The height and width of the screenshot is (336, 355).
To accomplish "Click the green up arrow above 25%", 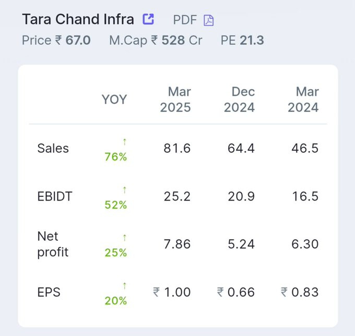I will pos(125,238).
